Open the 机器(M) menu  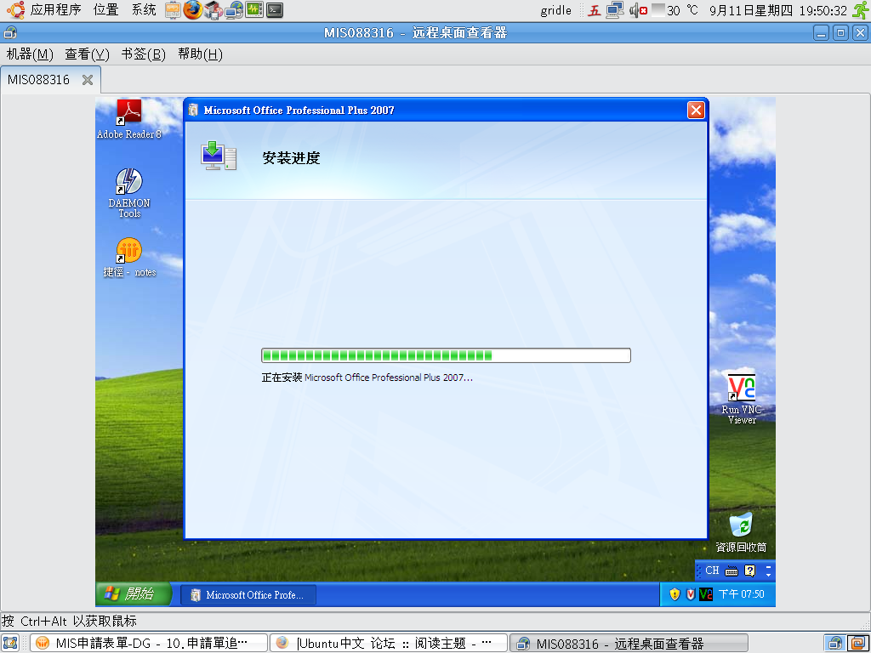tap(30, 54)
